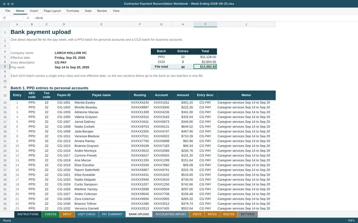The image size is (358, 223).
Task: Open the Insert tab
Action: coord(34,11)
